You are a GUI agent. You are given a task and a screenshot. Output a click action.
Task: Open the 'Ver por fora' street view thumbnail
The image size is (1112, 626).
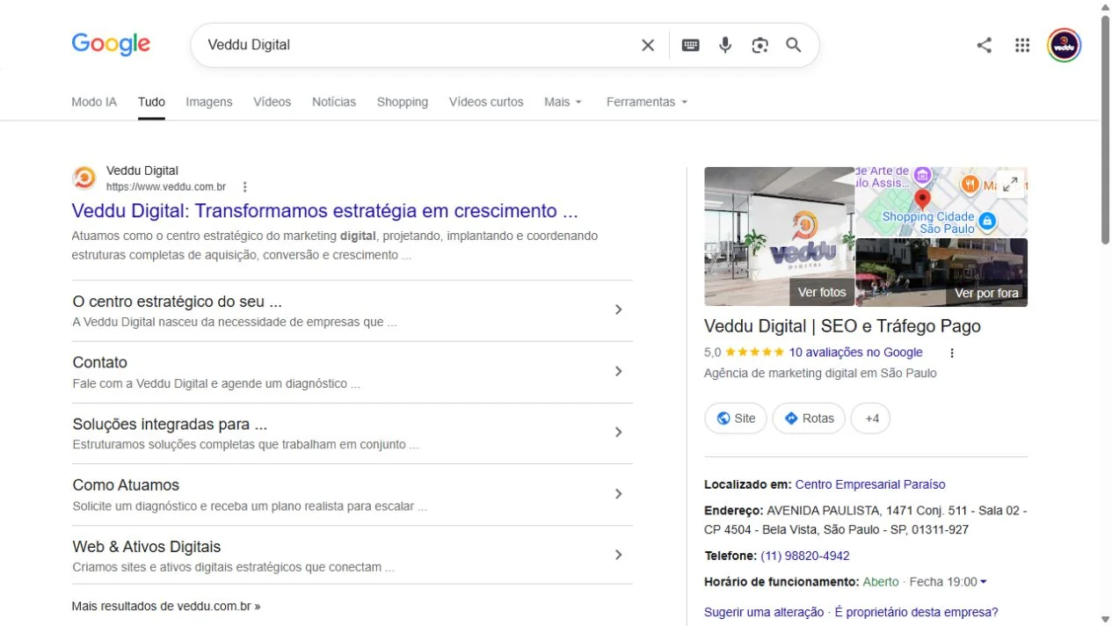941,273
